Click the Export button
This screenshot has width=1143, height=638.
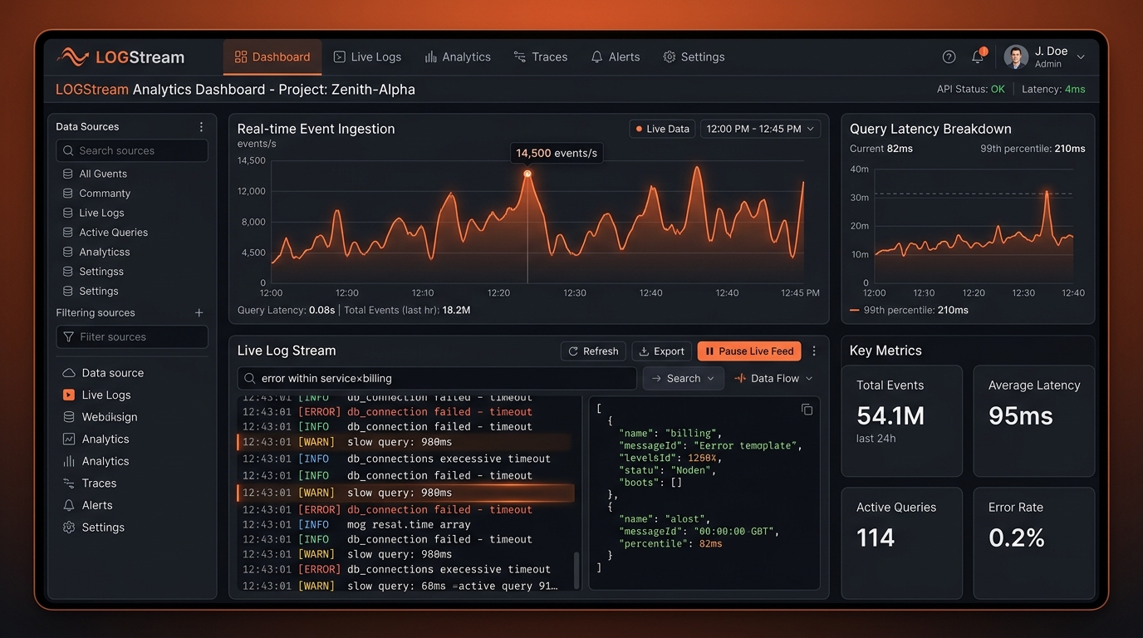click(x=662, y=351)
